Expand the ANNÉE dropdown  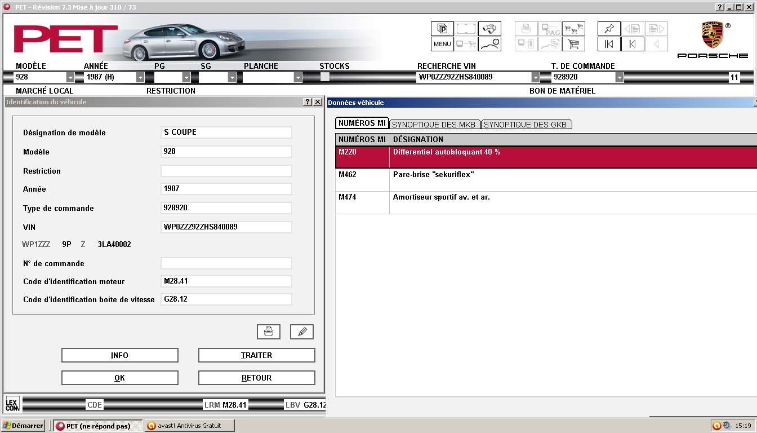[140, 77]
